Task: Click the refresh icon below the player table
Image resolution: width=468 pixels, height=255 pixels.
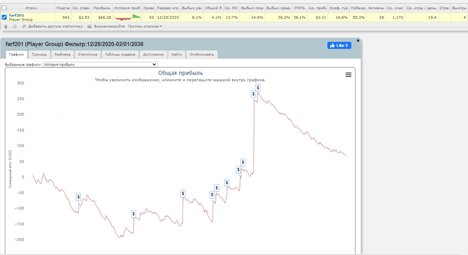Action: point(15,27)
